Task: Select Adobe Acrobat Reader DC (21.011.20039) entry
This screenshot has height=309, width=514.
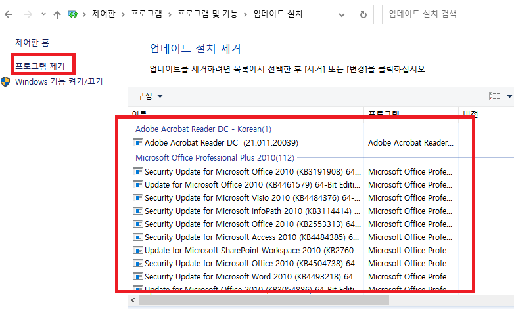Action: pos(222,143)
